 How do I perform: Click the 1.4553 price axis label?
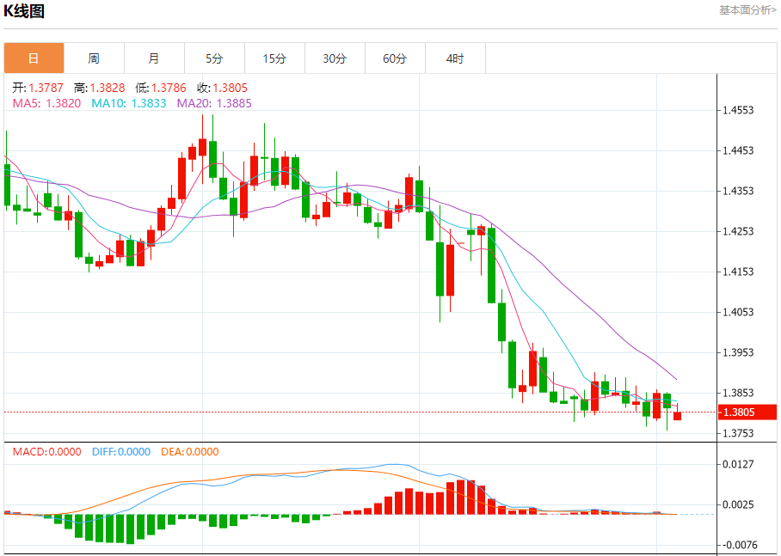click(x=738, y=110)
